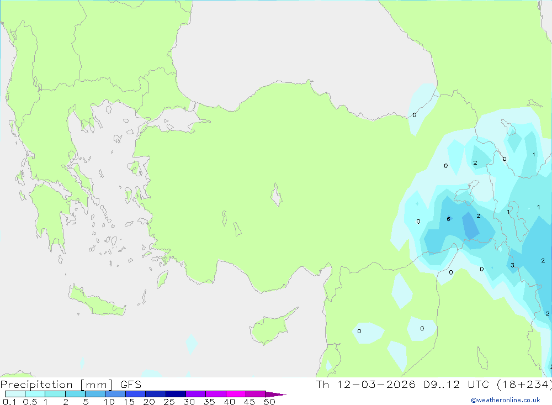Click the legend tick label '50'

click(x=269, y=402)
